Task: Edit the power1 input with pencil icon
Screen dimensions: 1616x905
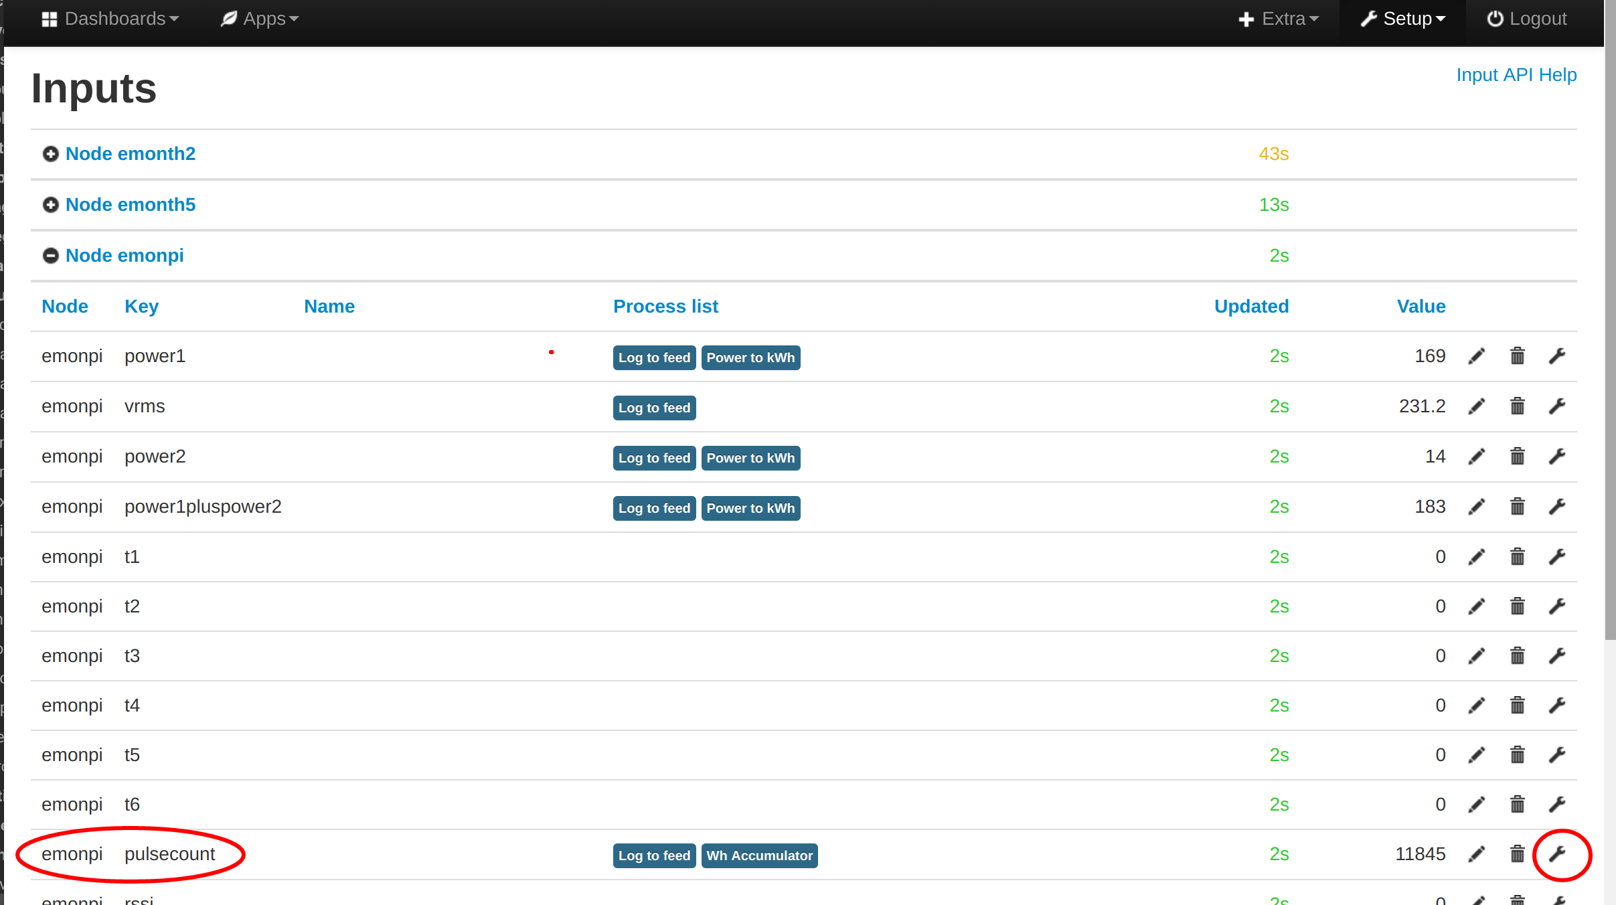Action: coord(1477,356)
